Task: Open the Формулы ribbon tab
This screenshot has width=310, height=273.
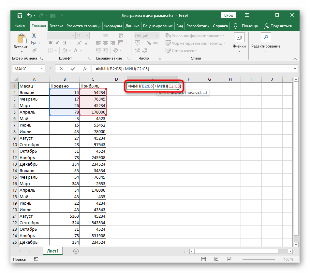Action: [x=113, y=26]
